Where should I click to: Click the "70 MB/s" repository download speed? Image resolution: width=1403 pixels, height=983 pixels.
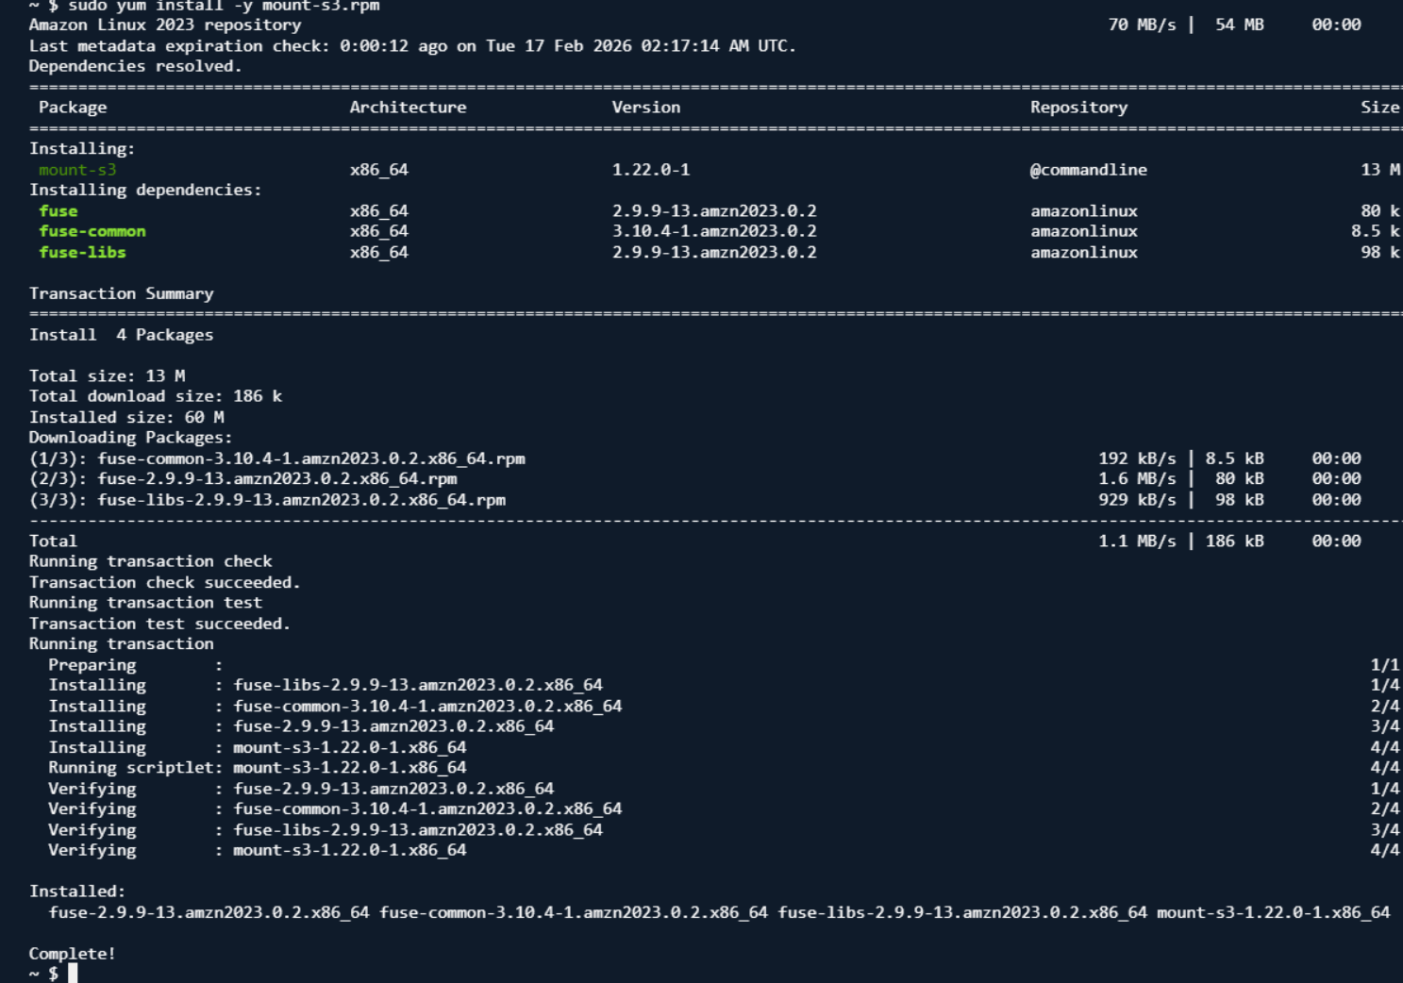point(1142,25)
